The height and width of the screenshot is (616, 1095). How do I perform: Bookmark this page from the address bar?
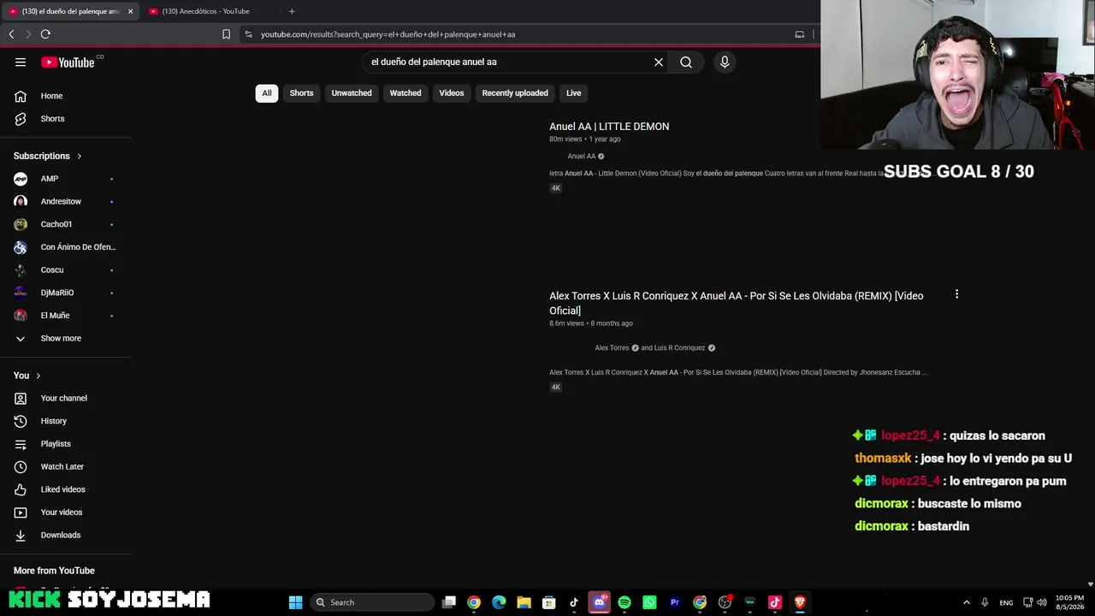point(226,34)
